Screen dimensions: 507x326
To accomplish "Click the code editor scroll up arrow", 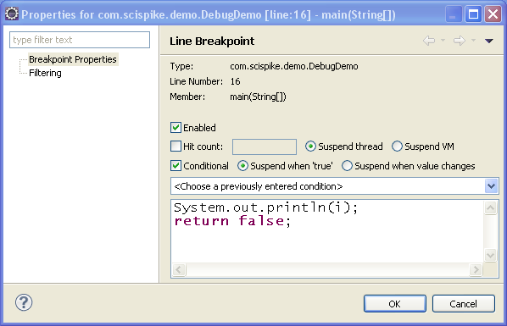I will 490,207.
